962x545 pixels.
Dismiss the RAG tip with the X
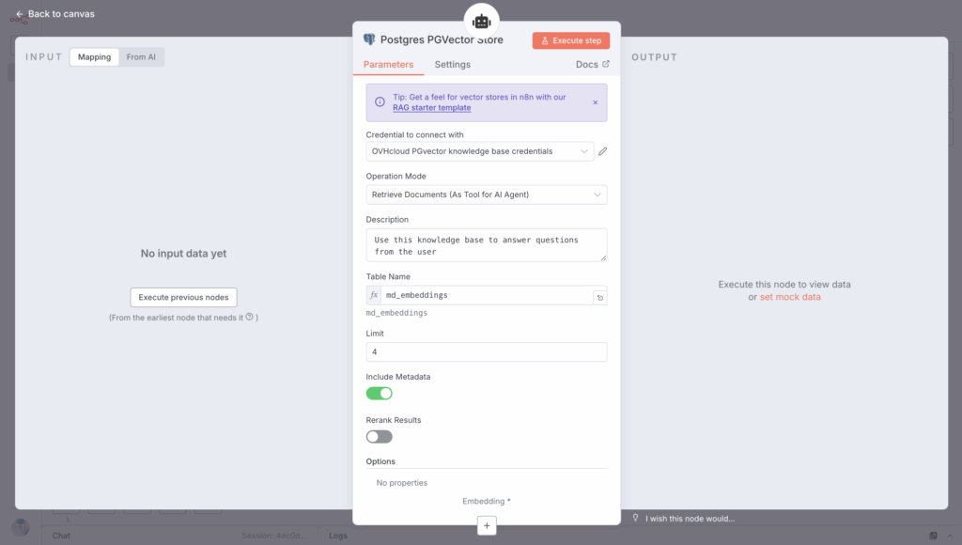pyautogui.click(x=595, y=102)
